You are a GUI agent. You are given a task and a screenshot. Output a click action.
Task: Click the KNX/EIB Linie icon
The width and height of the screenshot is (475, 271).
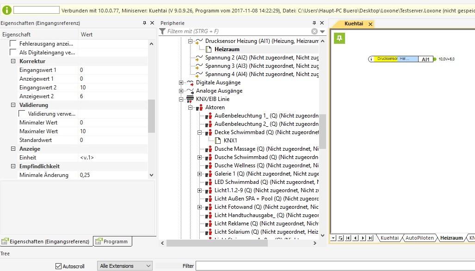(190, 99)
